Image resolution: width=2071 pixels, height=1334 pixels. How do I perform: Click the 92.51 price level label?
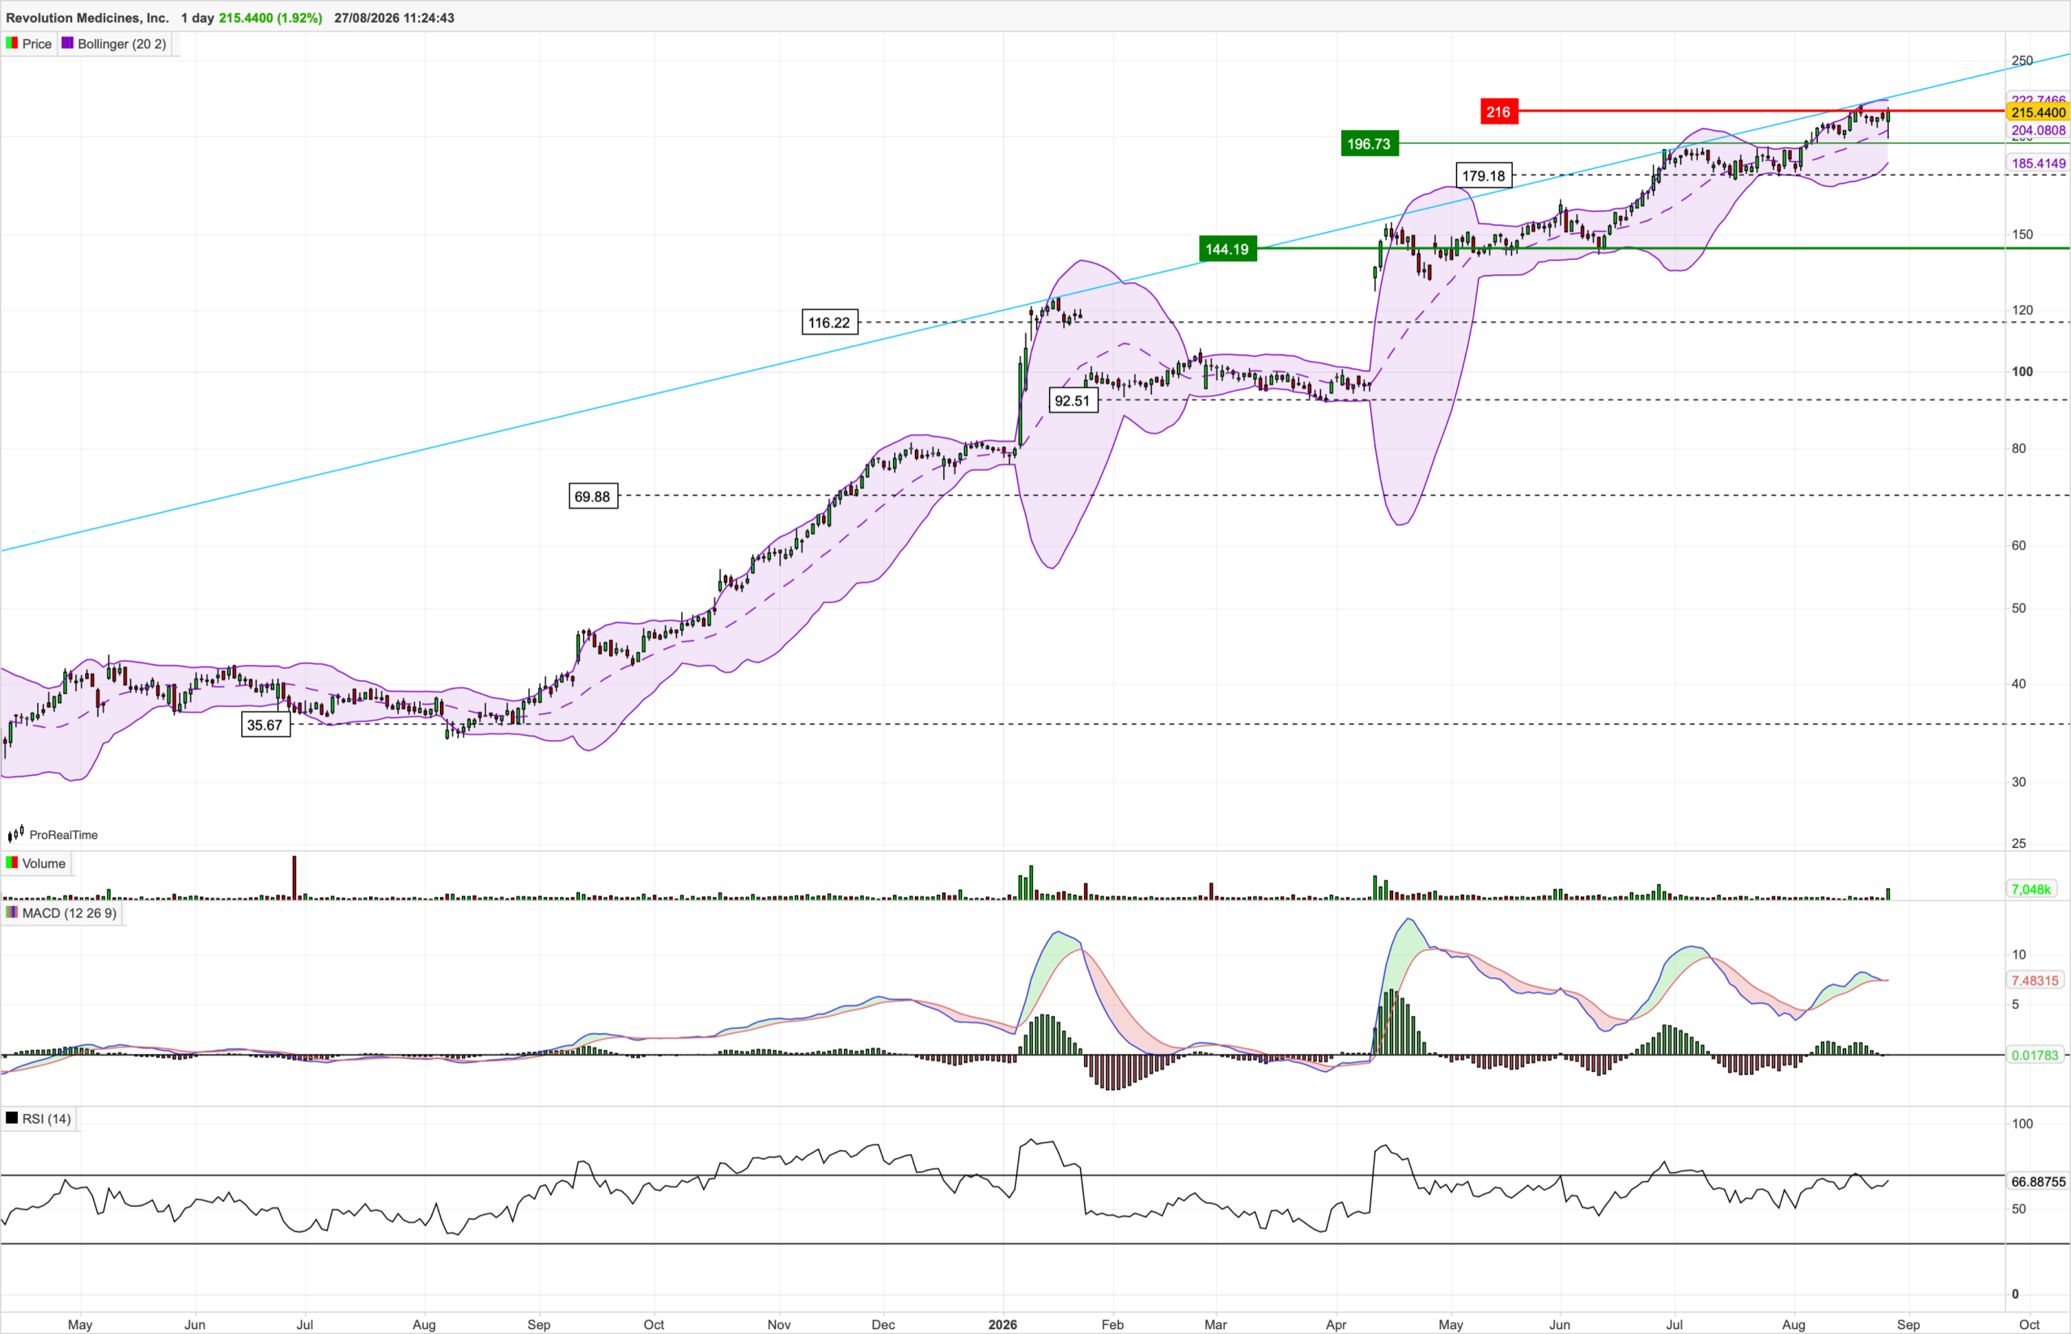1073,401
